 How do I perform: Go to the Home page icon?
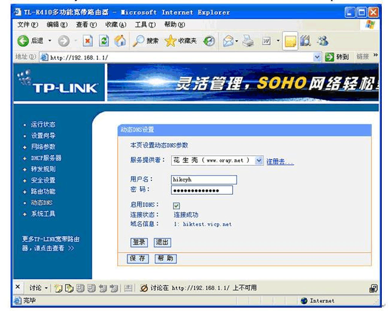120,41
